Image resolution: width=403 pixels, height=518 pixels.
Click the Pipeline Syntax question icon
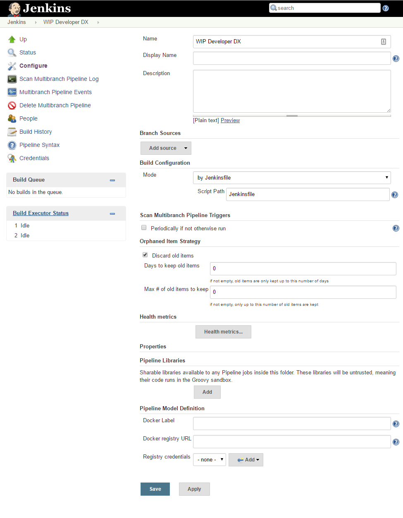pos(12,145)
